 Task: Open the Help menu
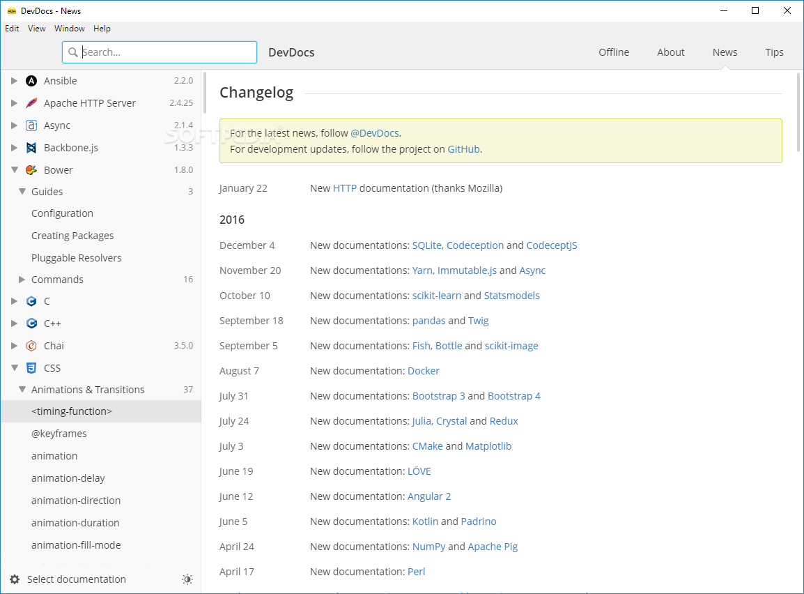pyautogui.click(x=102, y=29)
